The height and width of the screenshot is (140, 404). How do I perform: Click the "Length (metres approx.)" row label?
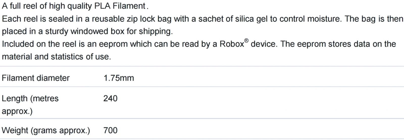(x=30, y=105)
